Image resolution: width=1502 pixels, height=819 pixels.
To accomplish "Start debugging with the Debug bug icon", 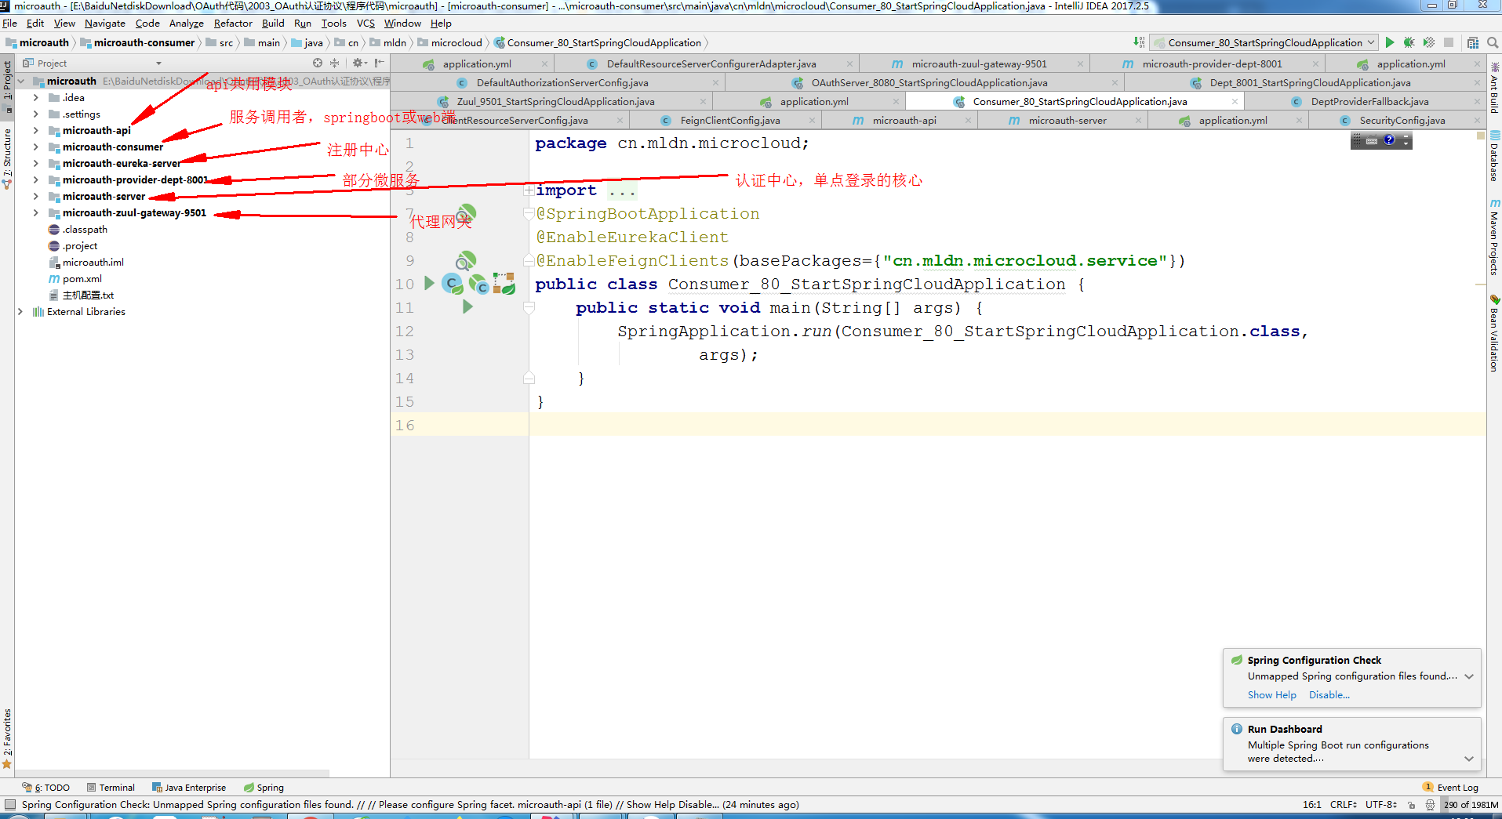I will (x=1409, y=42).
